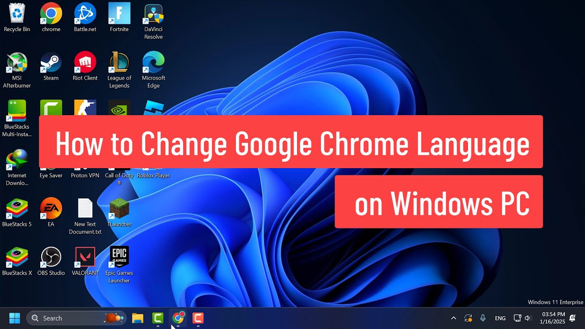The height and width of the screenshot is (329, 585).
Task: Click the sync tray icon
Action: click(468, 318)
